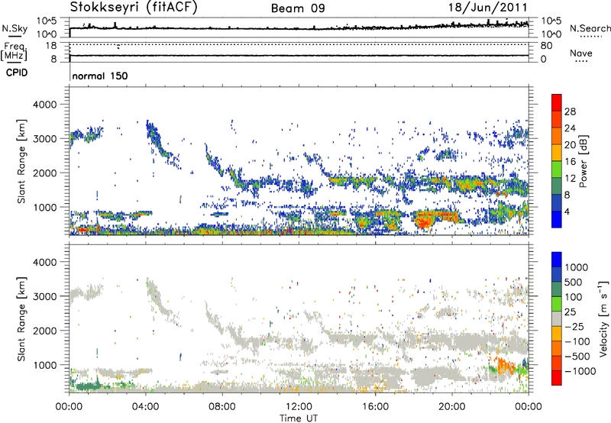611x423 pixels.
Task: Click the bright blue bottom Power colorbar segment
Action: [x=557, y=220]
